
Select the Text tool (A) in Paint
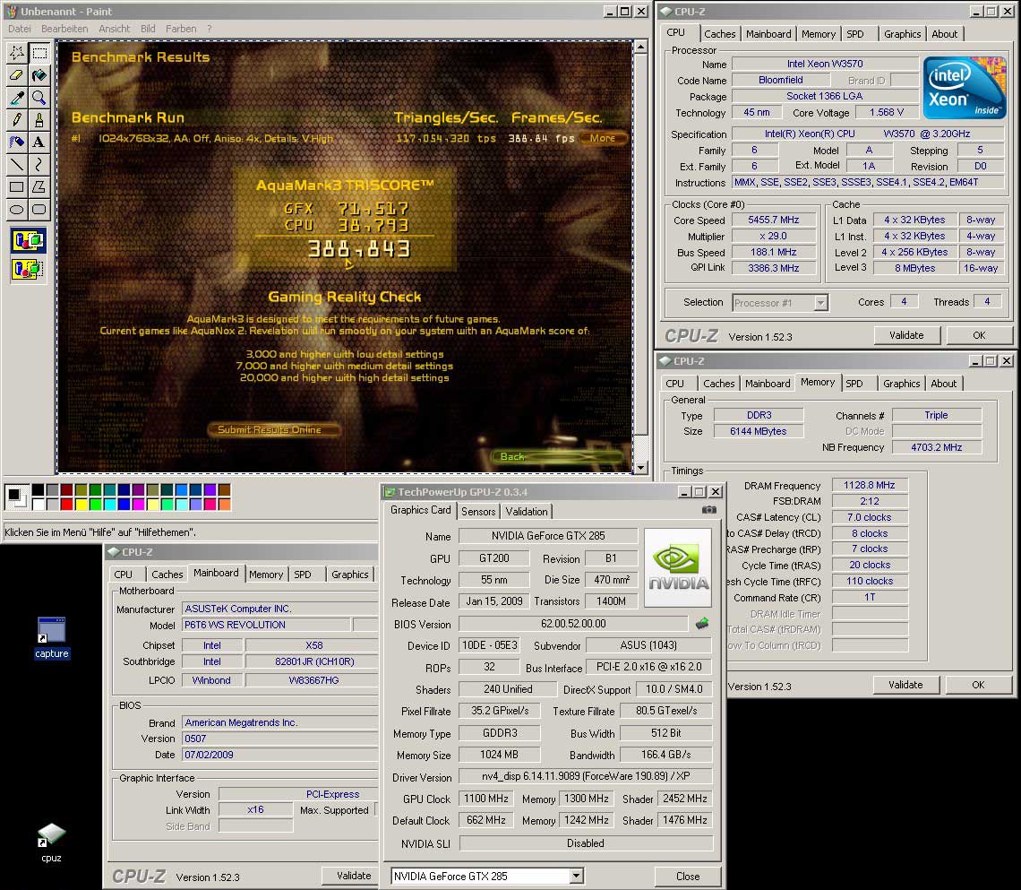pyautogui.click(x=39, y=142)
